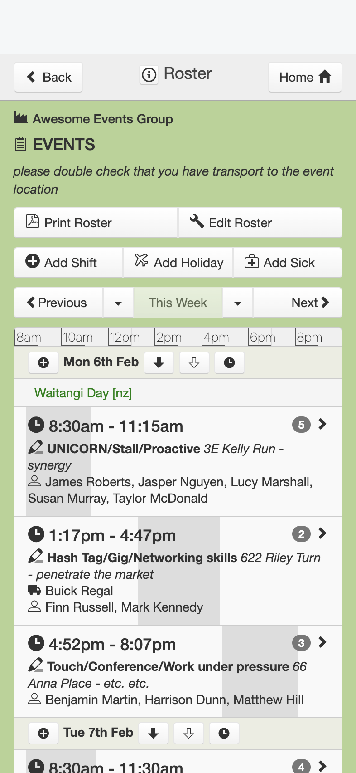The image size is (356, 773).
Task: Click the Roster info icon
Action: 149,74
